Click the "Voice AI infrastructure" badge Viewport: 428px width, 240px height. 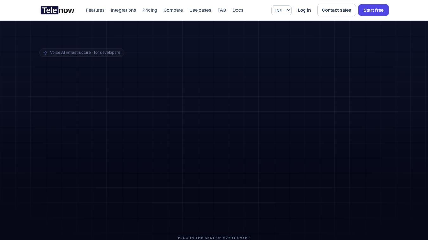[82, 53]
